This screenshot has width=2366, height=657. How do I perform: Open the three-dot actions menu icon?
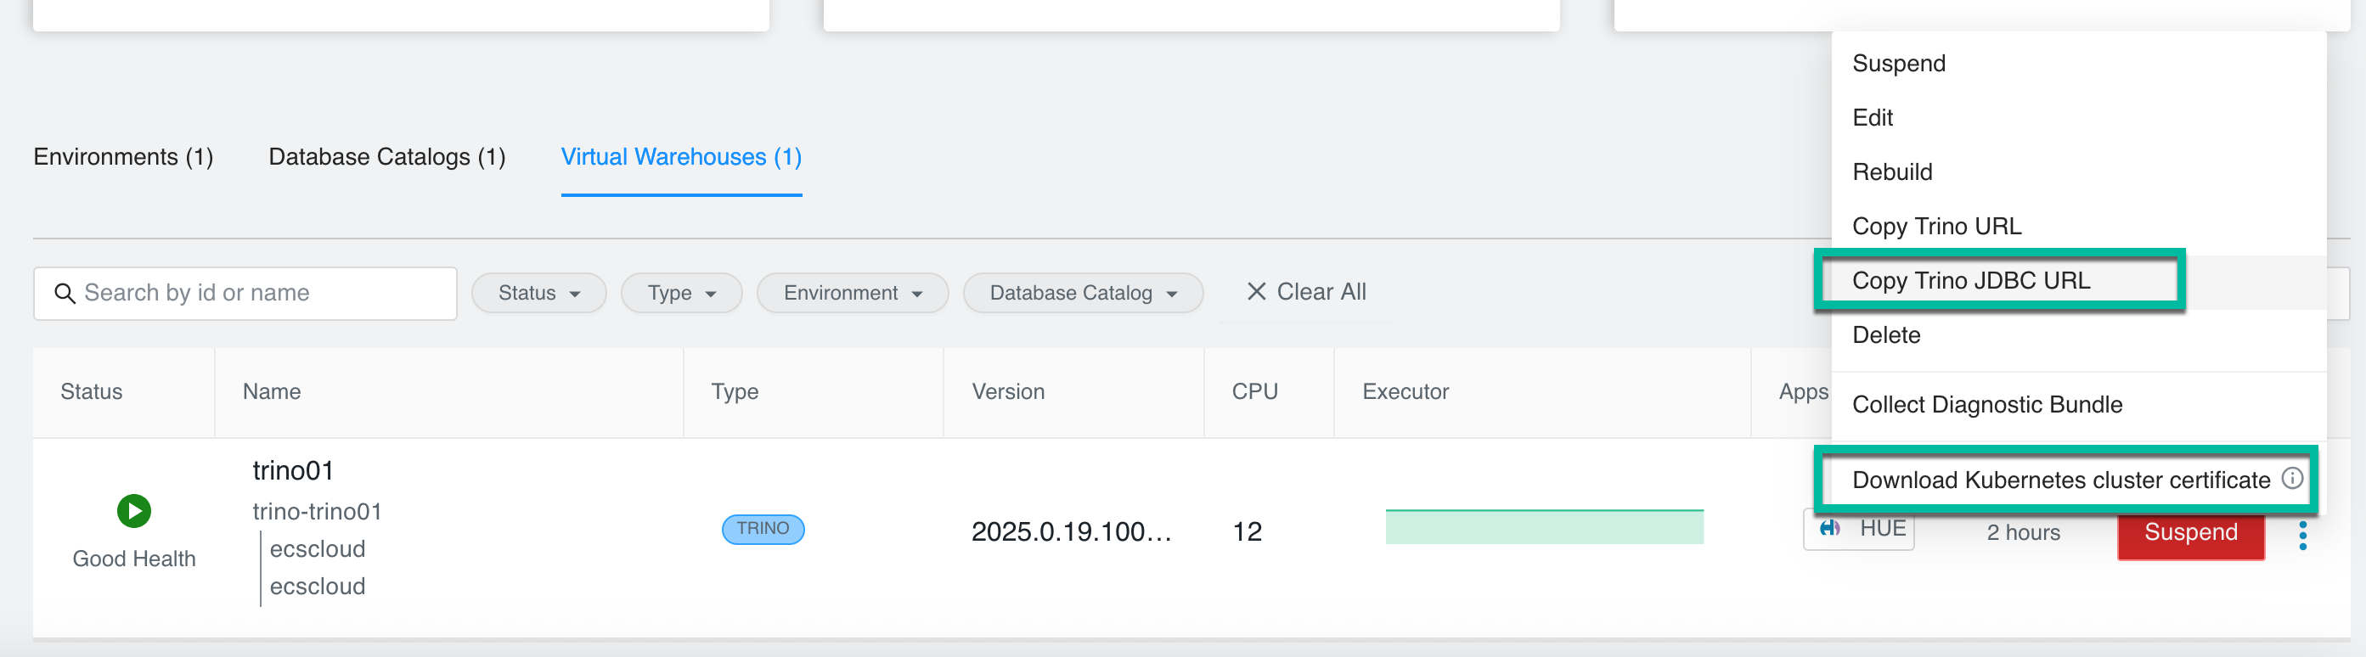coord(2301,534)
